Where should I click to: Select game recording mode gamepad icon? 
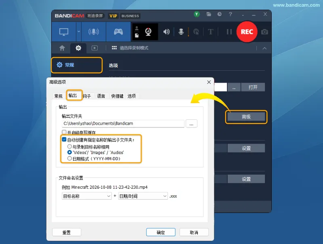click(118, 32)
